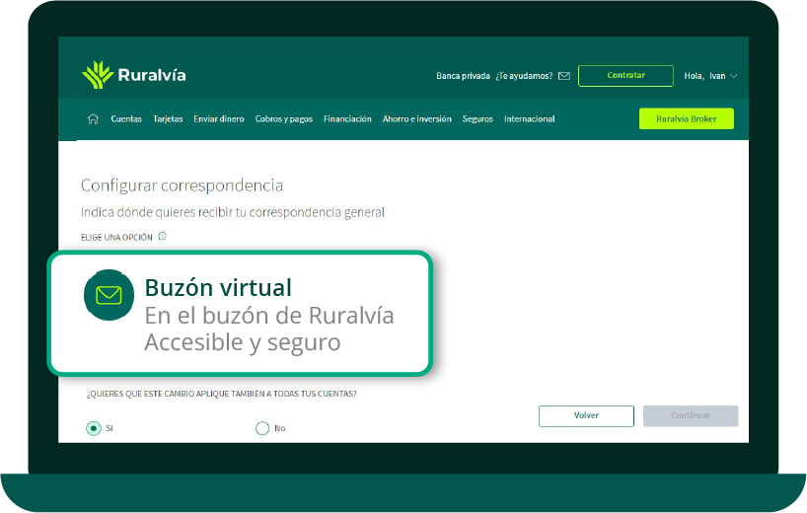Open the home icon in navigation bar
The image size is (807, 513).
tap(93, 118)
